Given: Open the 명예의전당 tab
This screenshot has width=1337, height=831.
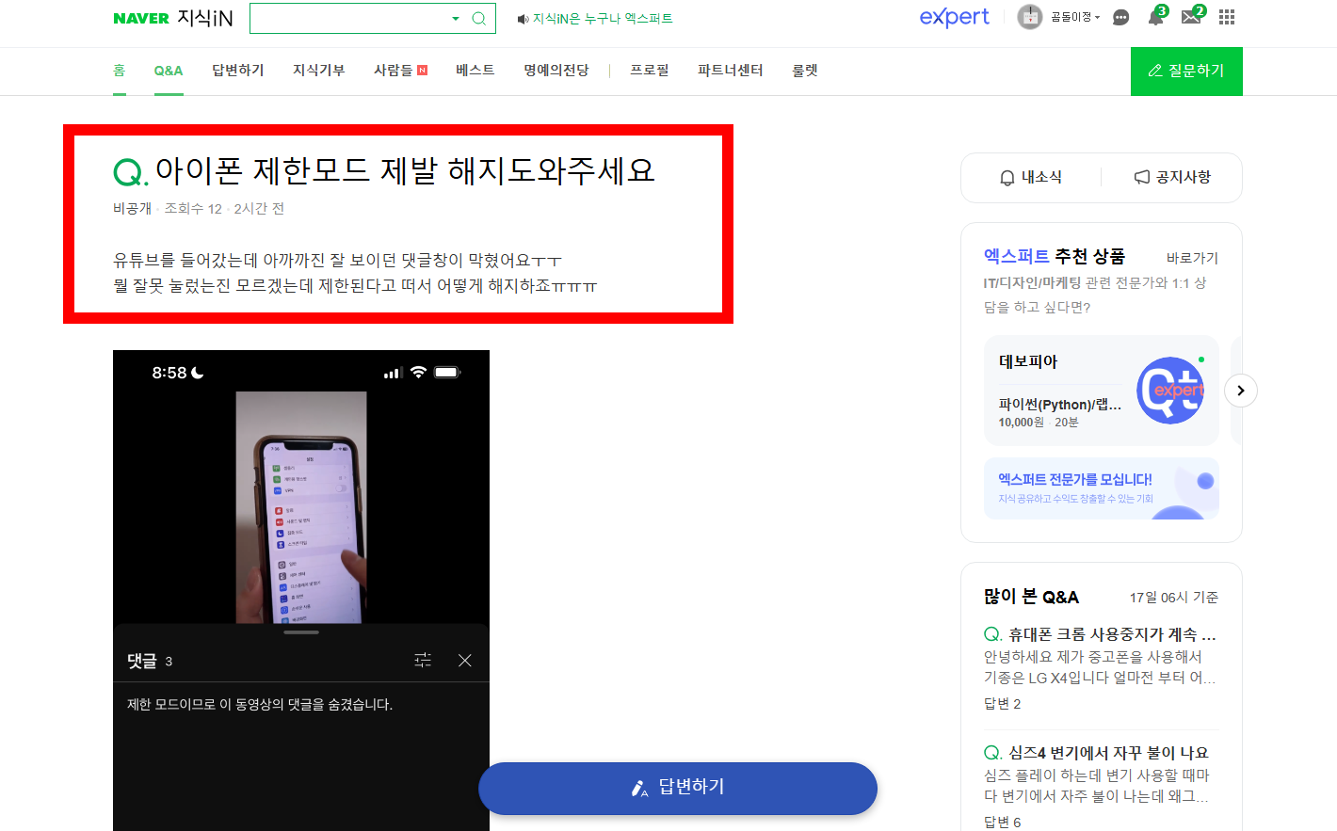Looking at the screenshot, I should pyautogui.click(x=556, y=71).
